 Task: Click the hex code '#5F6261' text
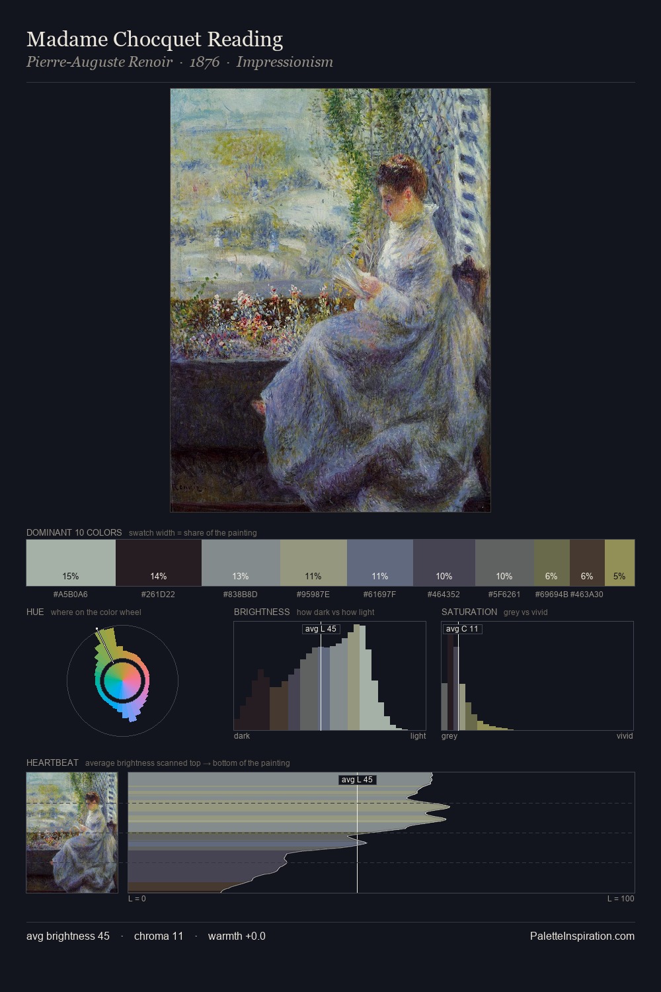pyautogui.click(x=504, y=595)
